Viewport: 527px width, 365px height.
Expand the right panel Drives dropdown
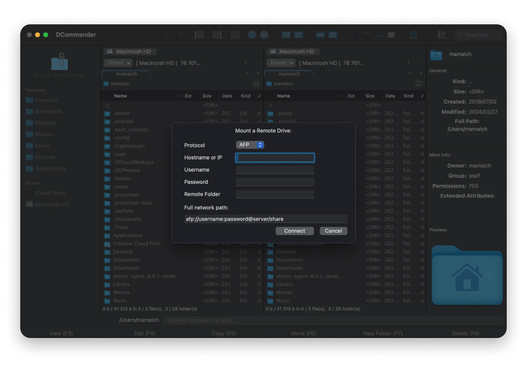[x=280, y=63]
